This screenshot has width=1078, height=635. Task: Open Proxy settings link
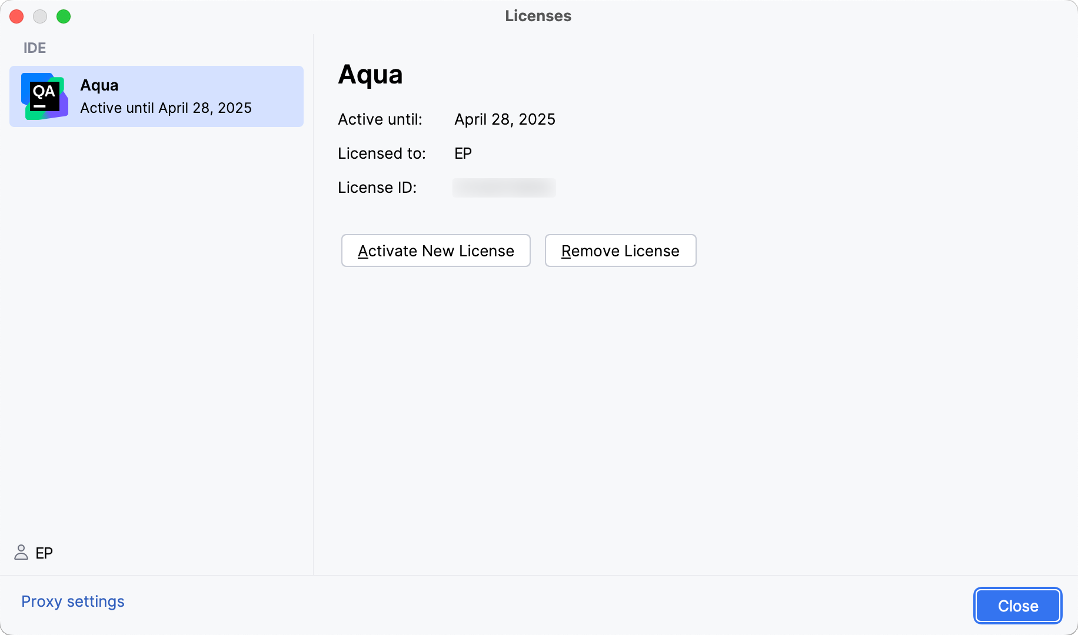(x=73, y=601)
